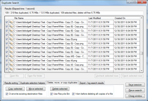The width and height of the screenshot is (148, 101).
Task: Click Created On date in Copy (6) - Copy.png row
Action: (x=125, y=26)
